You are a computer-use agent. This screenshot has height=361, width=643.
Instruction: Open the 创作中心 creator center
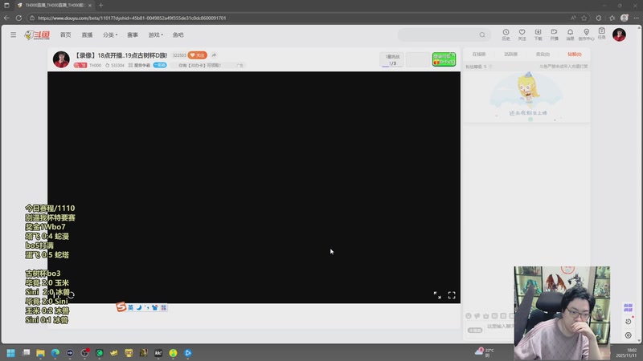coord(587,34)
